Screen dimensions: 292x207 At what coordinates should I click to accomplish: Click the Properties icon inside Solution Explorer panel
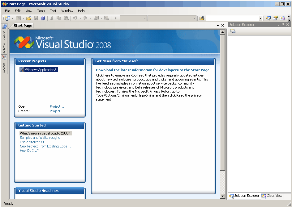click(233, 31)
